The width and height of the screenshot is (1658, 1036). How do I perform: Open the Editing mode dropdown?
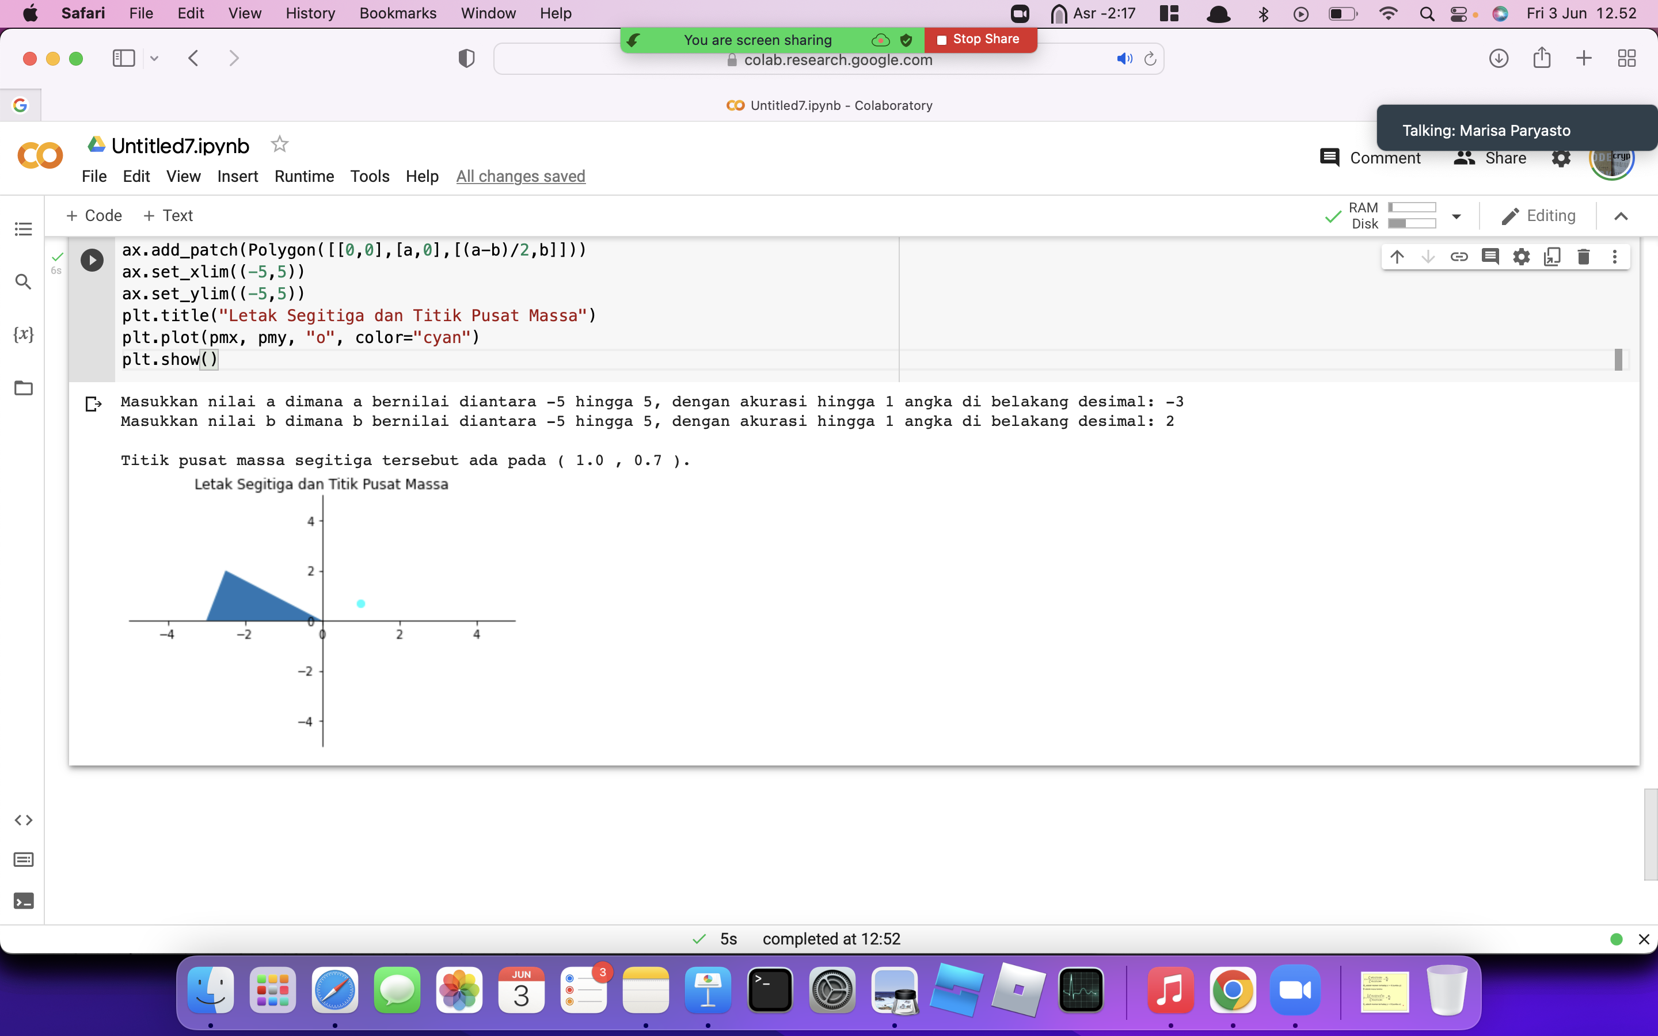(x=1538, y=216)
